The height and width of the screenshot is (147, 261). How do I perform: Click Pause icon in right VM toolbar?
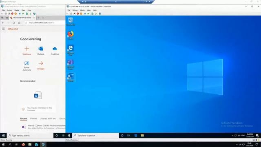point(85,13)
